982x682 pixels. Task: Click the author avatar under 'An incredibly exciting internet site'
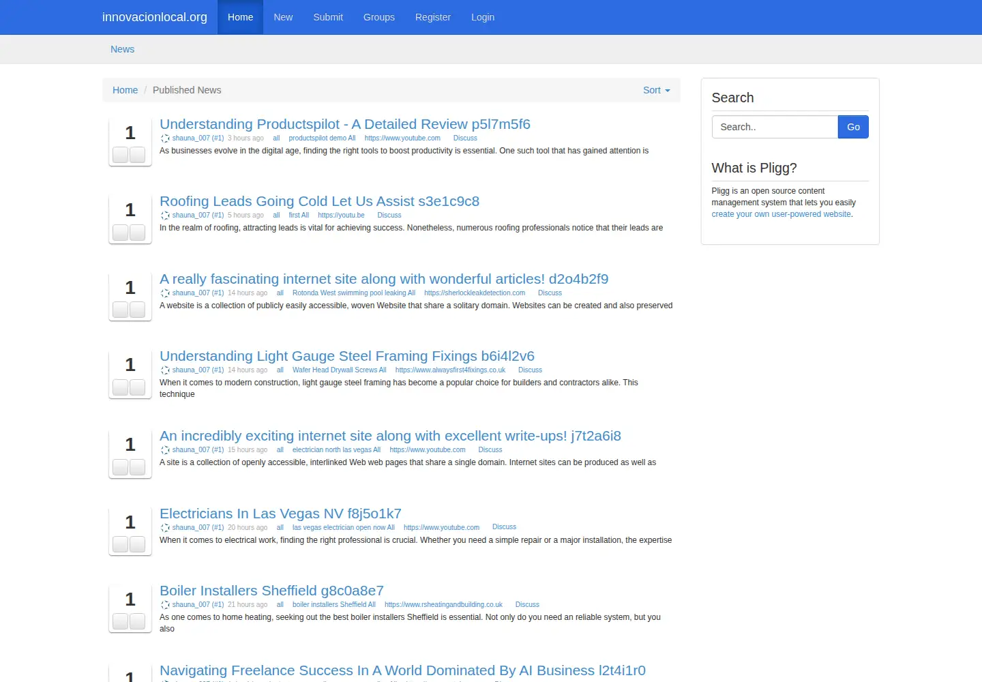(165, 450)
